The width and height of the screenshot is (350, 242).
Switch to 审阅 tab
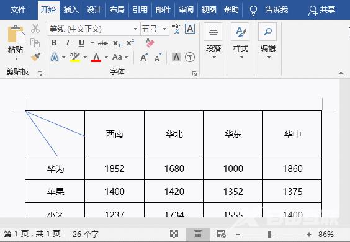186,10
